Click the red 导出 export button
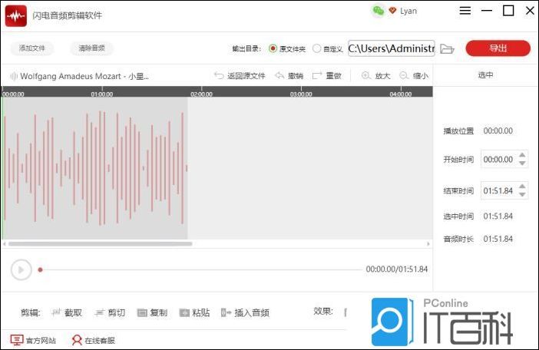 click(x=498, y=48)
